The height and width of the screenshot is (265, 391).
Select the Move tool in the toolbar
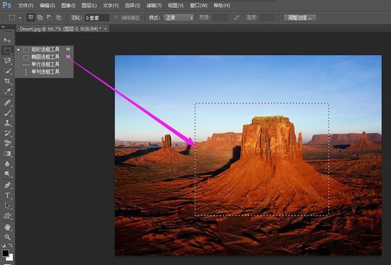(x=8, y=40)
